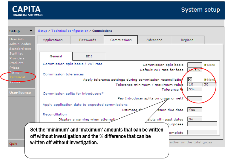Image resolution: width=225 pixels, height=159 pixels.
Task: Select User info. in the sidebar
Action: (x=17, y=39)
